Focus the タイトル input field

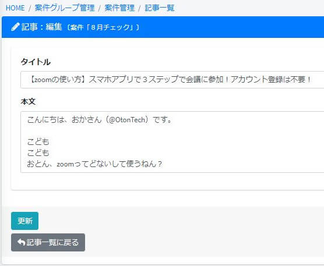click(x=172, y=80)
